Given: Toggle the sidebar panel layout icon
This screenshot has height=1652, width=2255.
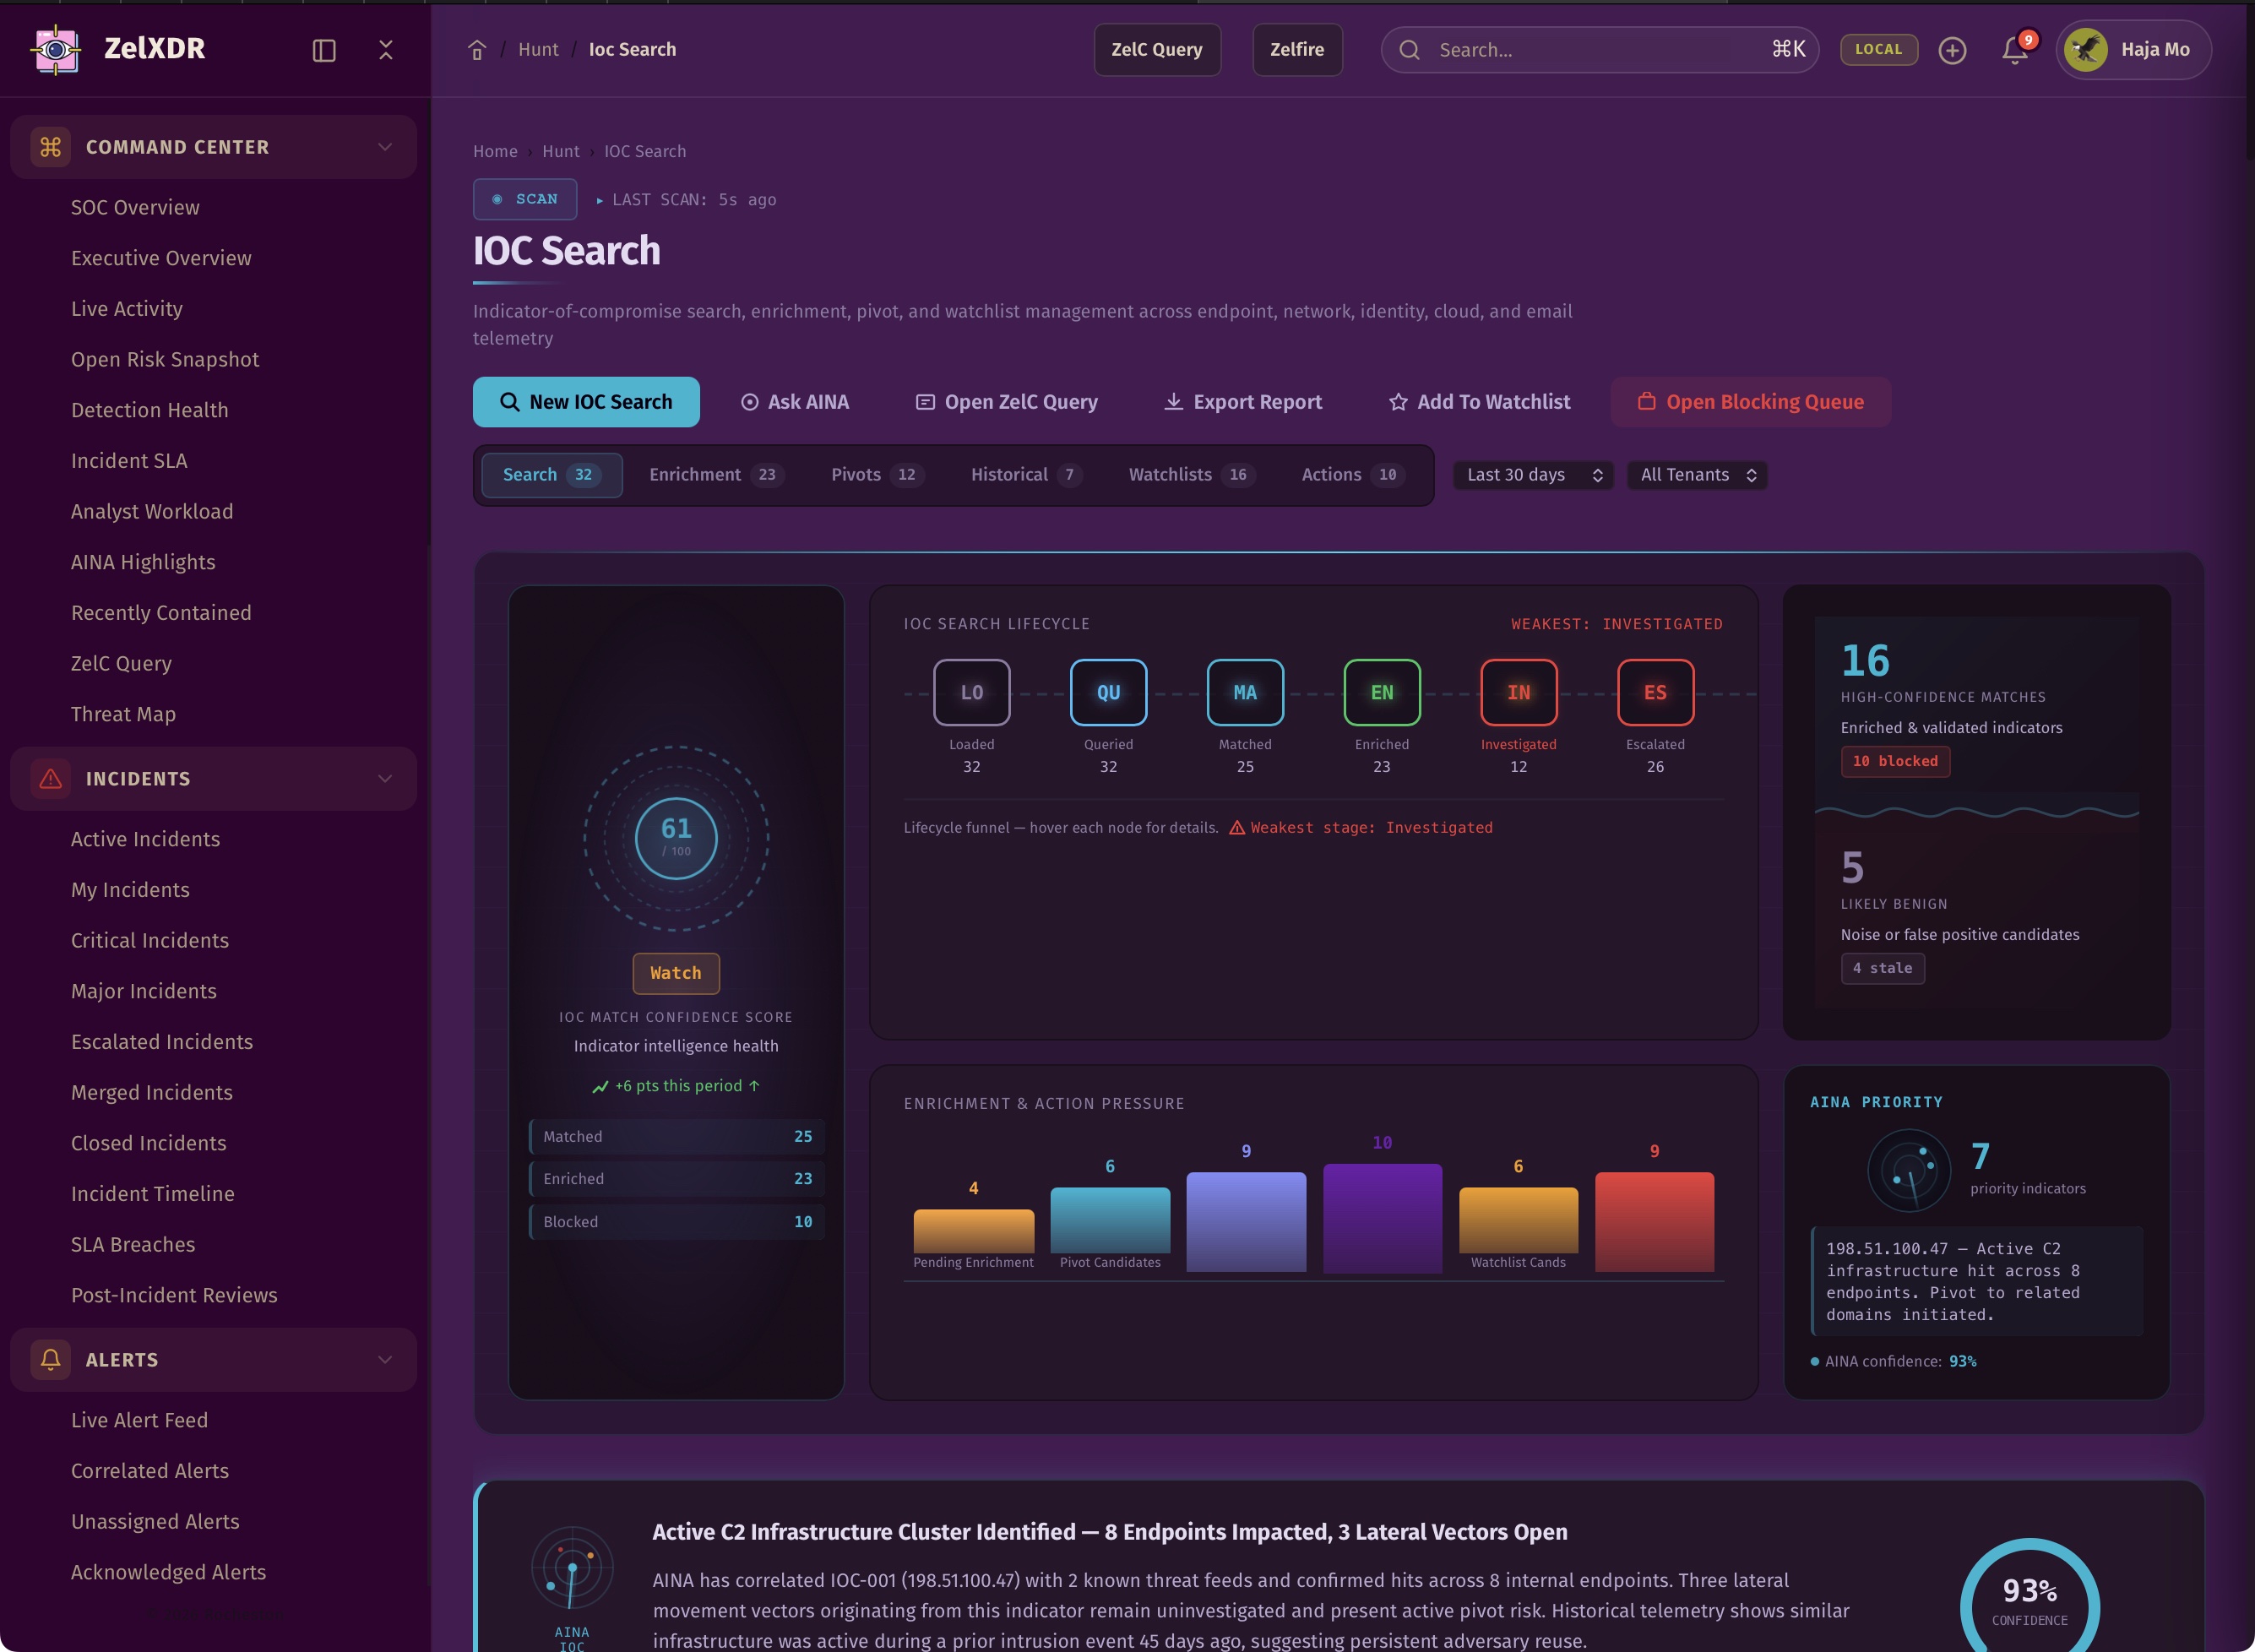Looking at the screenshot, I should [x=324, y=50].
